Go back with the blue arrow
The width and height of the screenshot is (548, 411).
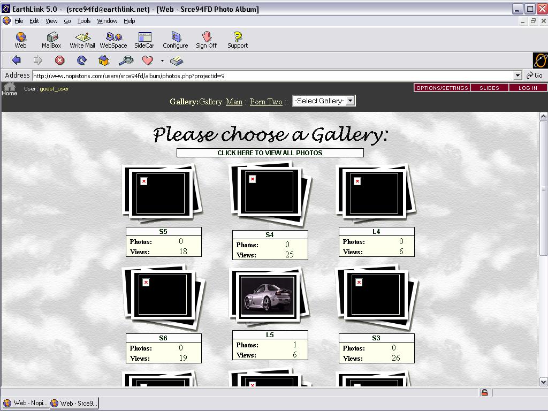(16, 60)
